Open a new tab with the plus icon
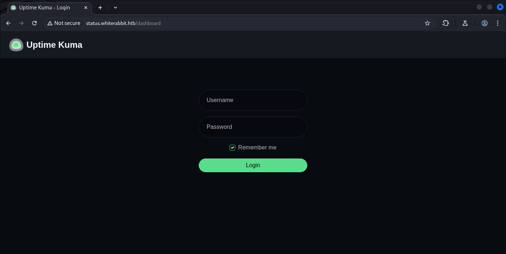 [x=100, y=8]
